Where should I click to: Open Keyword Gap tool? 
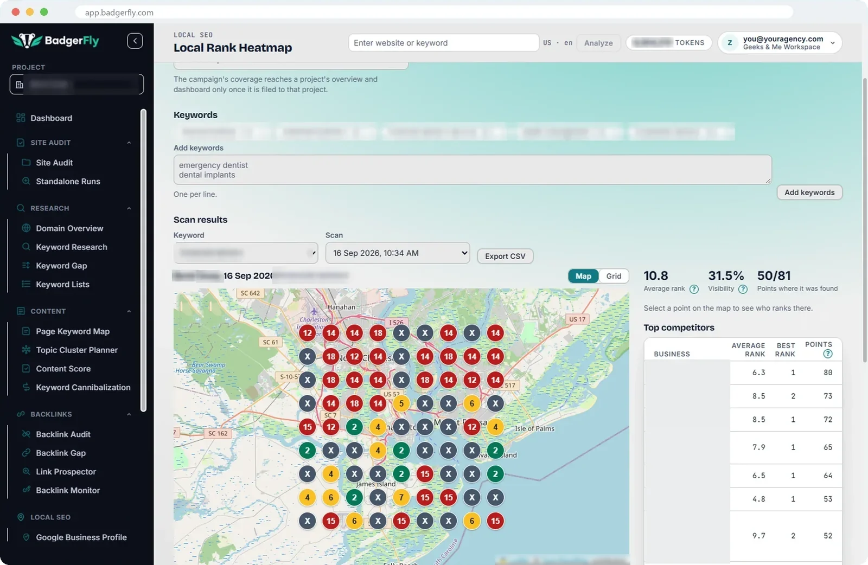[61, 266]
